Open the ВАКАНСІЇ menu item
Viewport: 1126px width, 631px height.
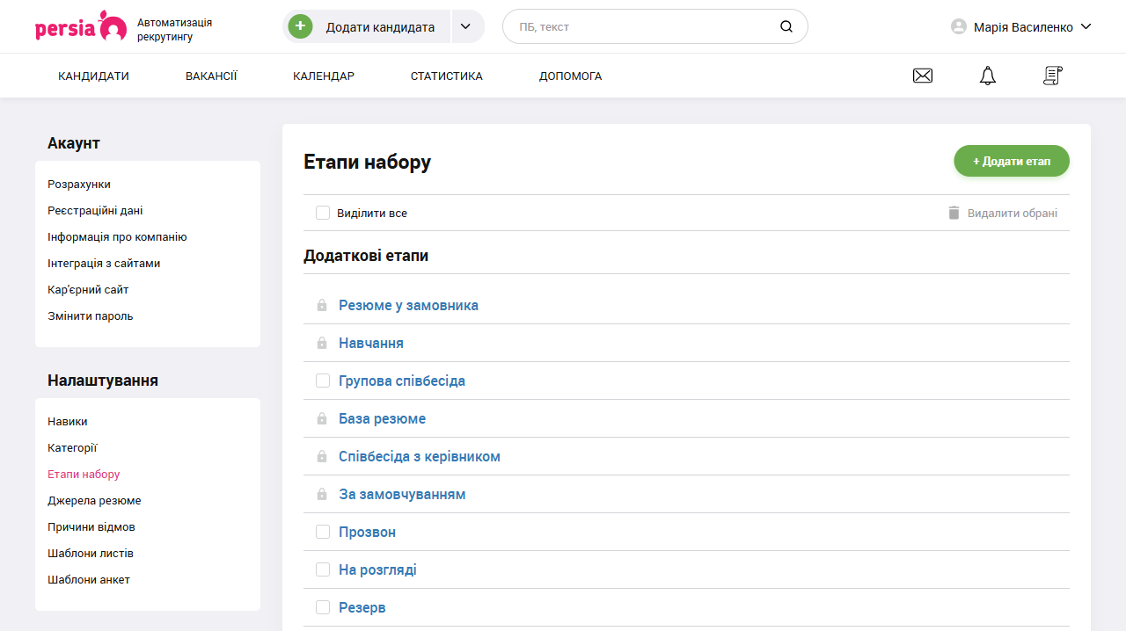click(211, 76)
